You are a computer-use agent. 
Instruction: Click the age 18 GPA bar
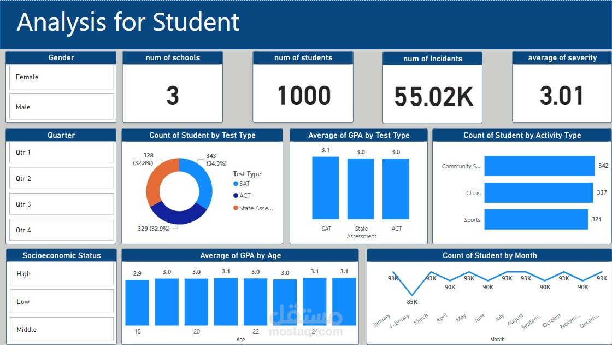pyautogui.click(x=137, y=303)
